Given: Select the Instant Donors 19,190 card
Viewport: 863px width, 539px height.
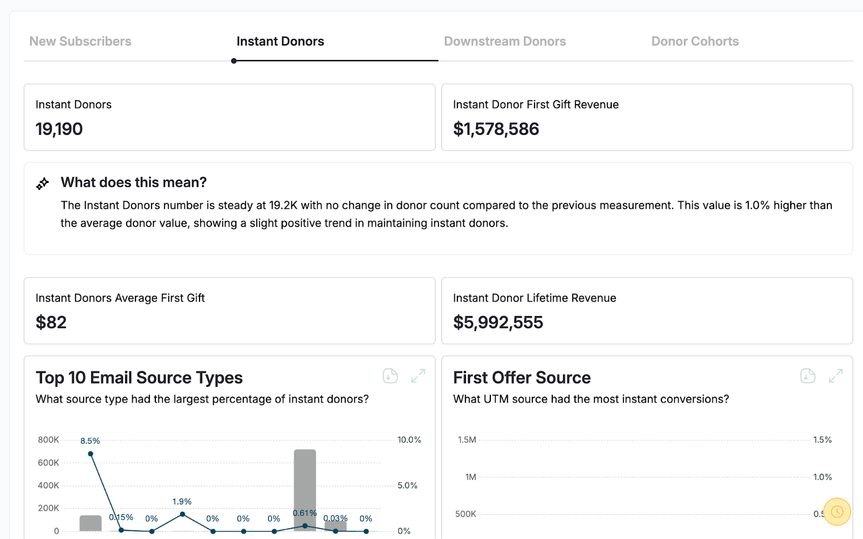Looking at the screenshot, I should tap(229, 117).
